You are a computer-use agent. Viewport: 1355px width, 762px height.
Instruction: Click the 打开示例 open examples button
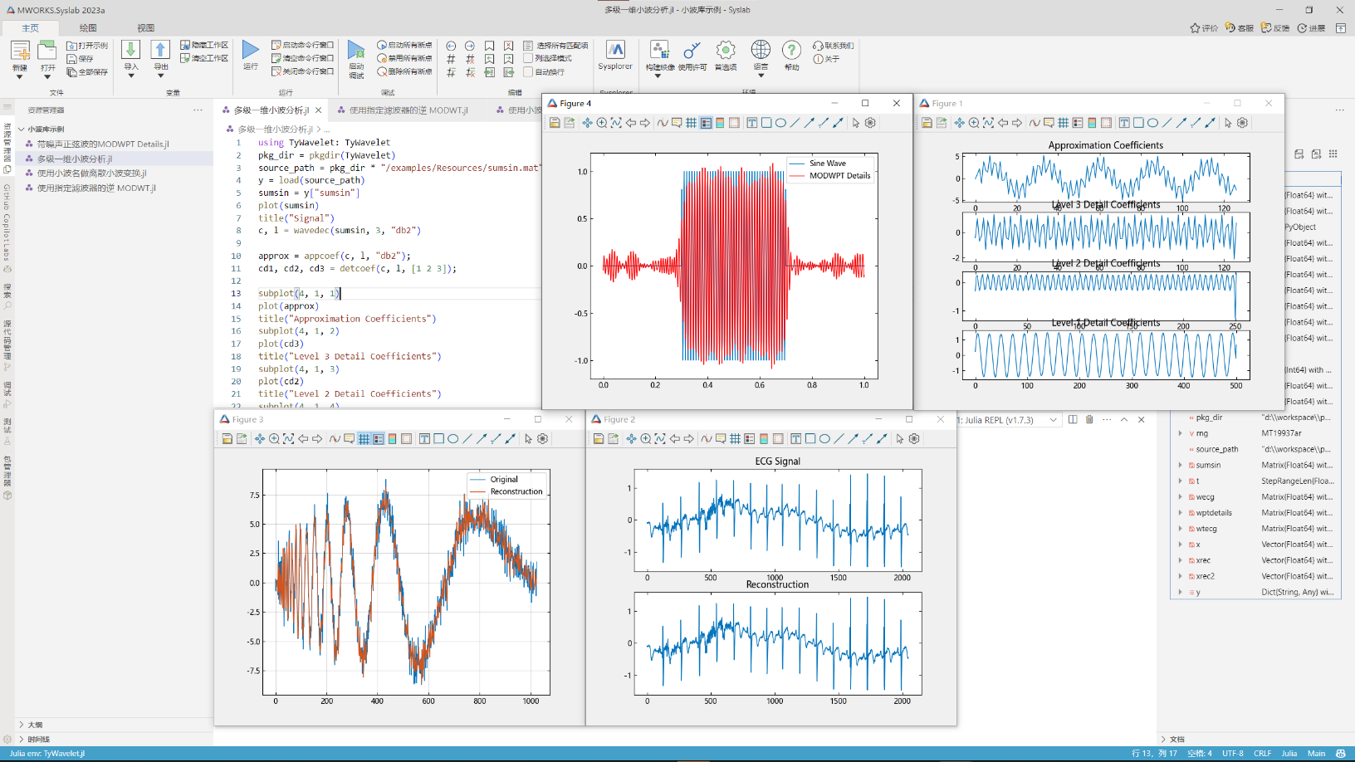87,46
